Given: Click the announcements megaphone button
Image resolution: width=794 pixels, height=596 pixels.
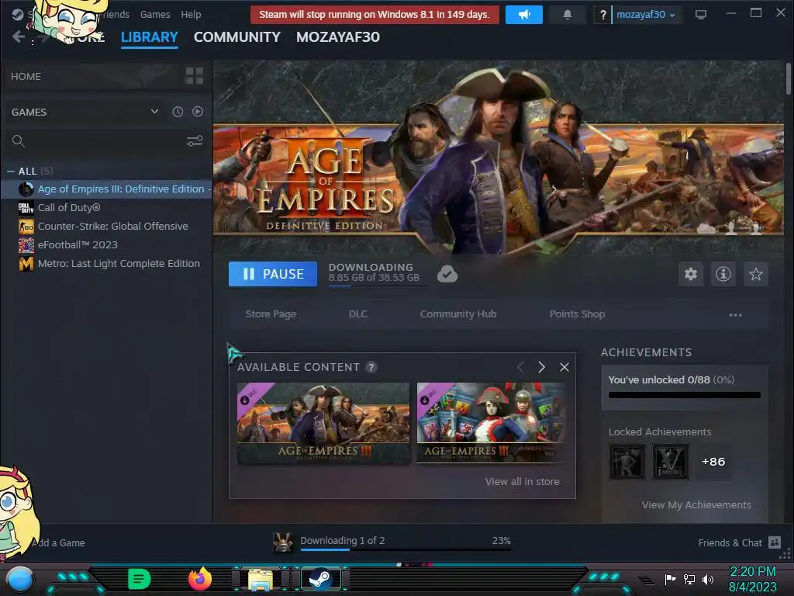Looking at the screenshot, I should point(524,15).
